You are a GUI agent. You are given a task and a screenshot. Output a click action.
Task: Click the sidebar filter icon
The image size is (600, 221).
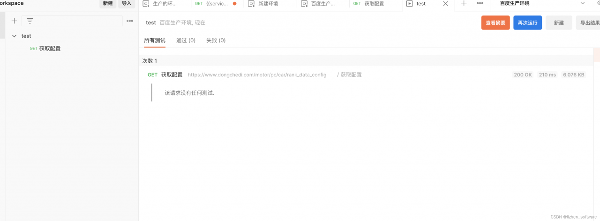click(x=30, y=21)
